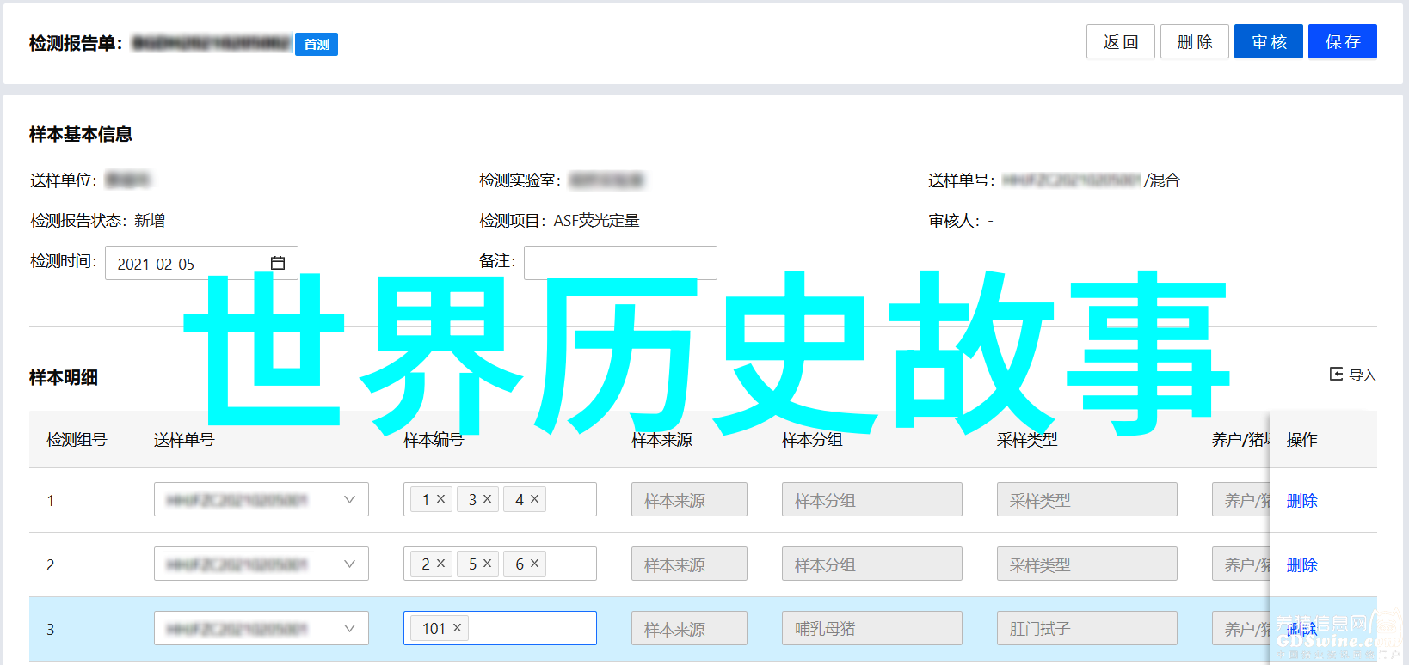Remove sample tag 101 in row 3

457,627
